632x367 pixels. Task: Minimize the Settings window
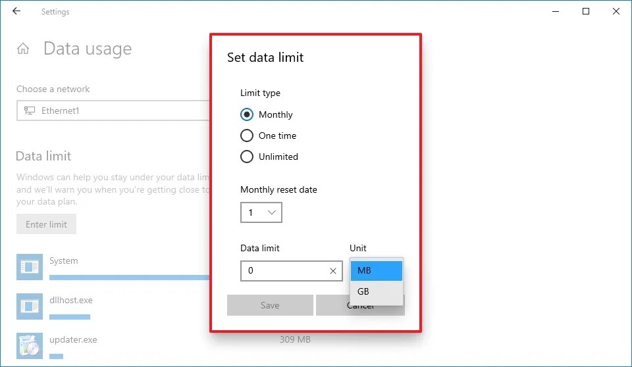(556, 11)
